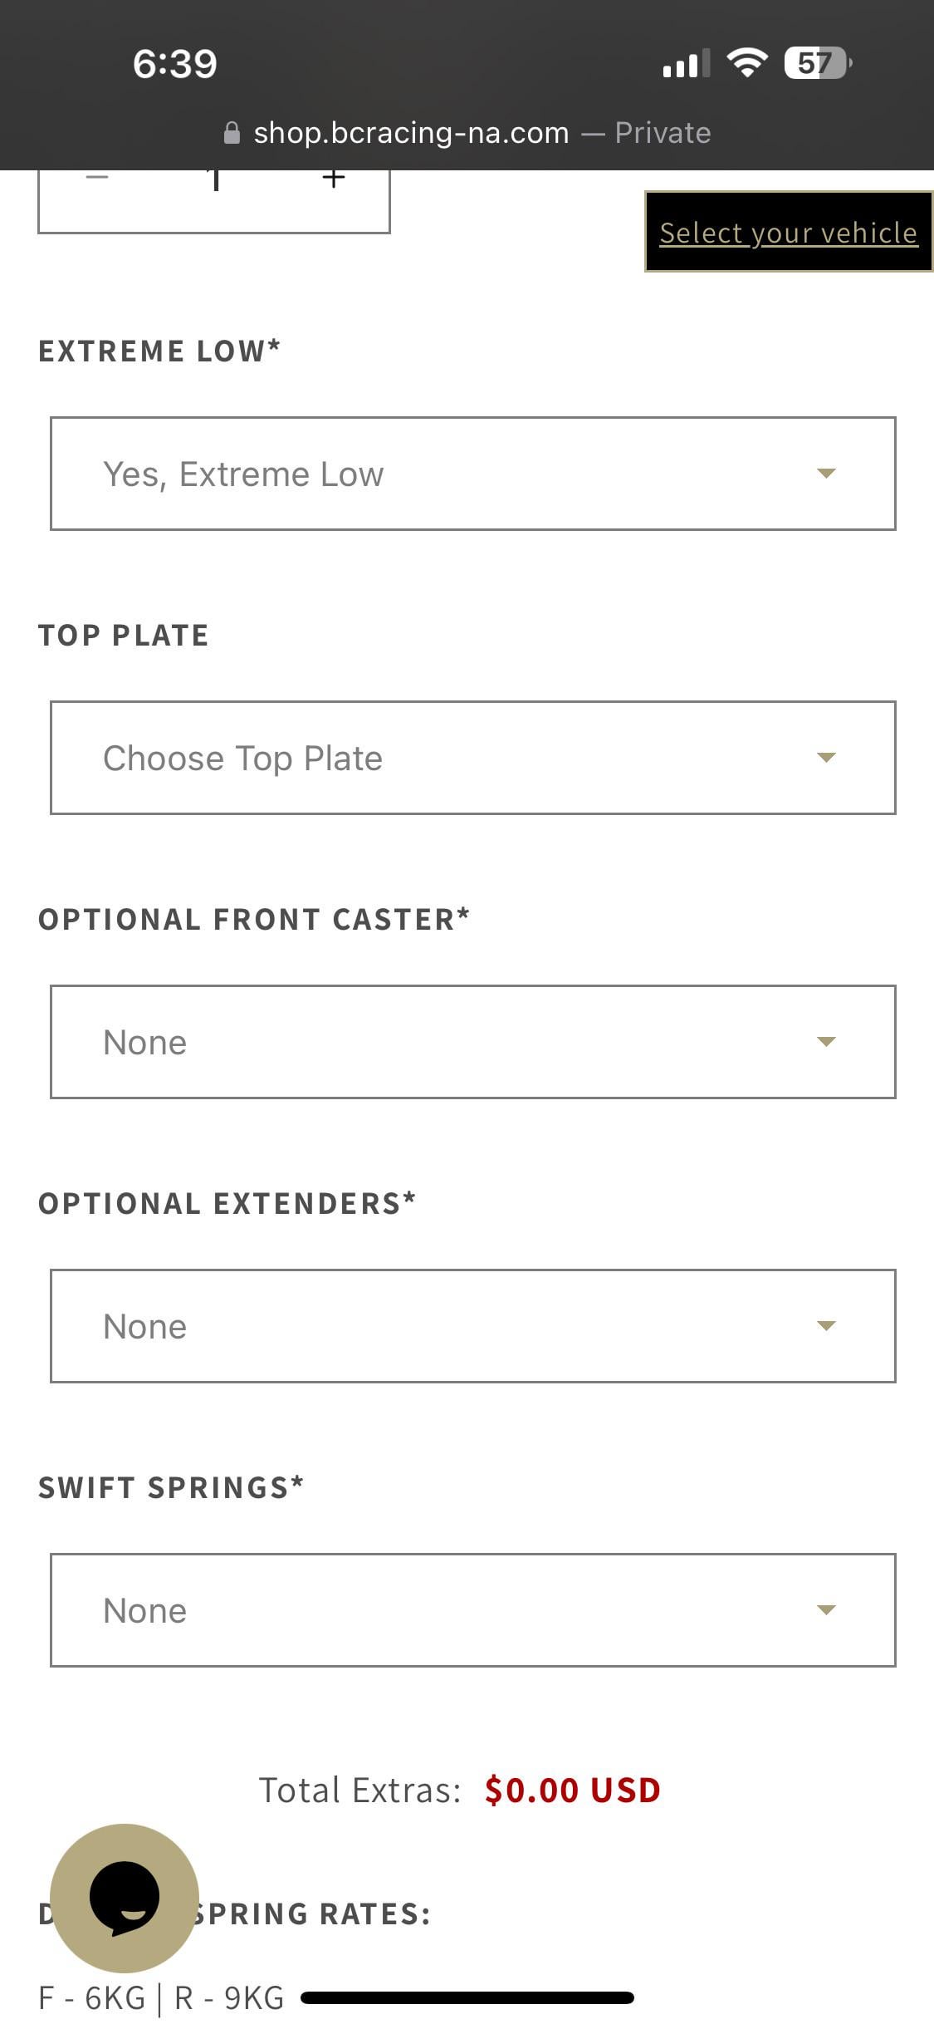Expand the Optional Front Caster dropdown
This screenshot has height=2024, width=934.
click(472, 1042)
